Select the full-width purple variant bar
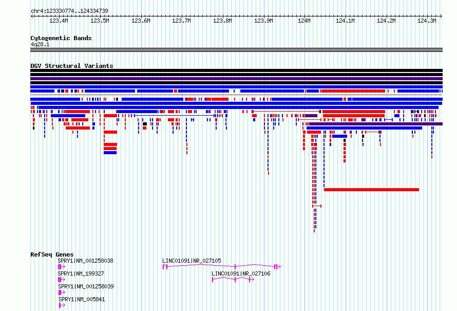 click(x=236, y=79)
